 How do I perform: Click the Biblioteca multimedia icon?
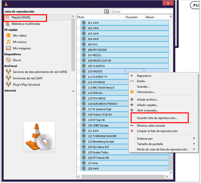(7, 24)
